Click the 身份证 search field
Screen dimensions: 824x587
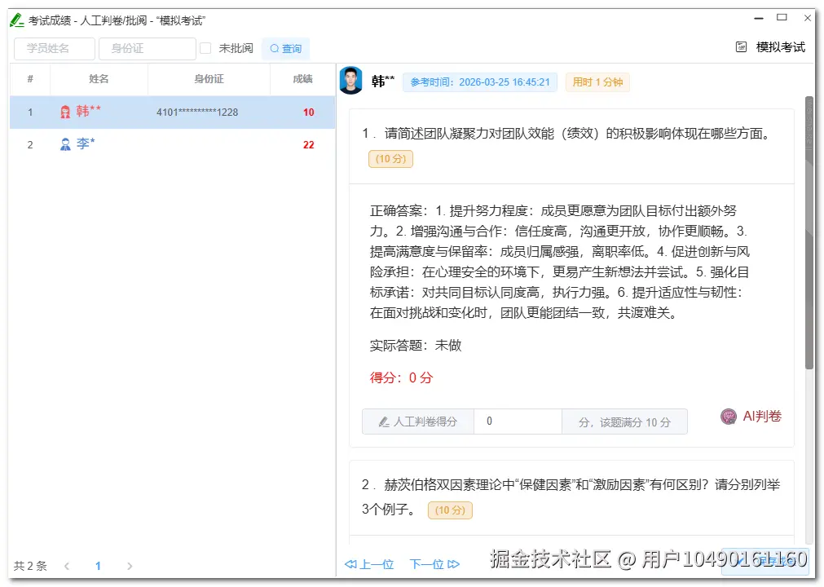(x=148, y=48)
